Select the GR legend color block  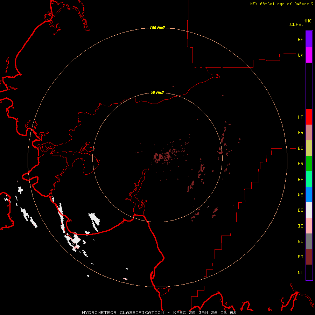coord(309,133)
